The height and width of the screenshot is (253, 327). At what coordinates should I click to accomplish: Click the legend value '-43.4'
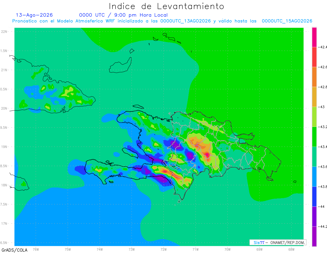click(323, 147)
